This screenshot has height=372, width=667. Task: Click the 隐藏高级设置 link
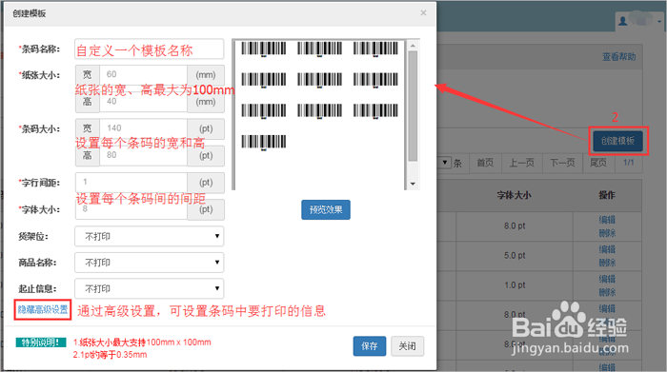43,309
